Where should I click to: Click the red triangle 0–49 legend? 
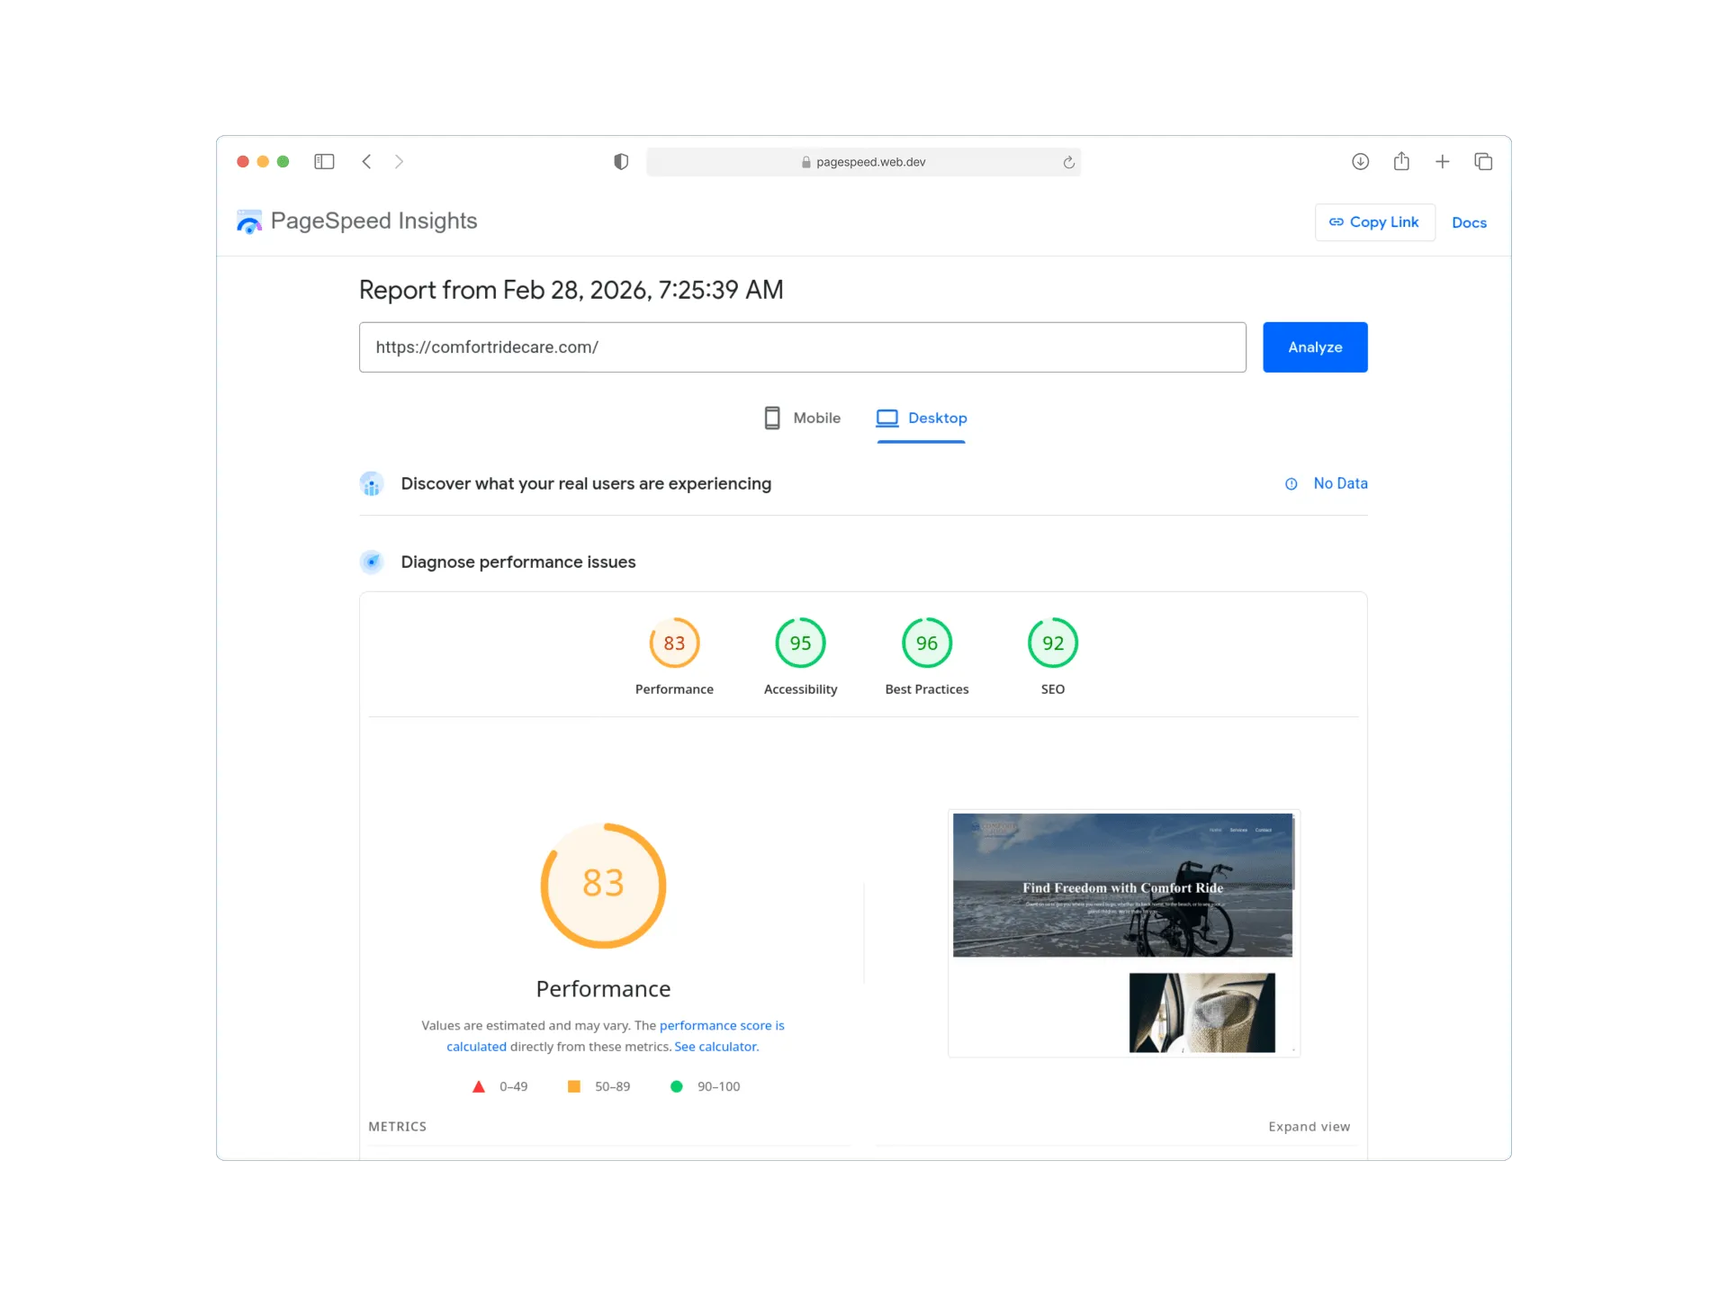499,1087
